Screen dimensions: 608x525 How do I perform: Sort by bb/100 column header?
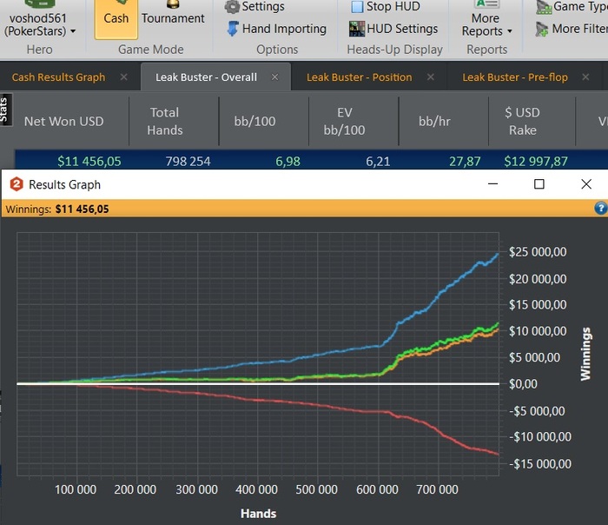coord(254,122)
